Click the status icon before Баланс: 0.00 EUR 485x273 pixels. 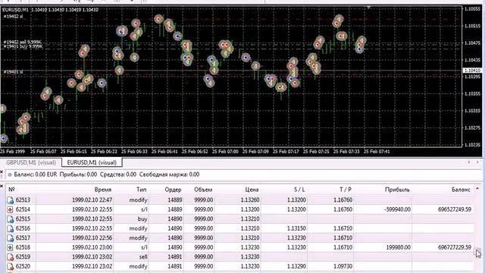coord(10,175)
